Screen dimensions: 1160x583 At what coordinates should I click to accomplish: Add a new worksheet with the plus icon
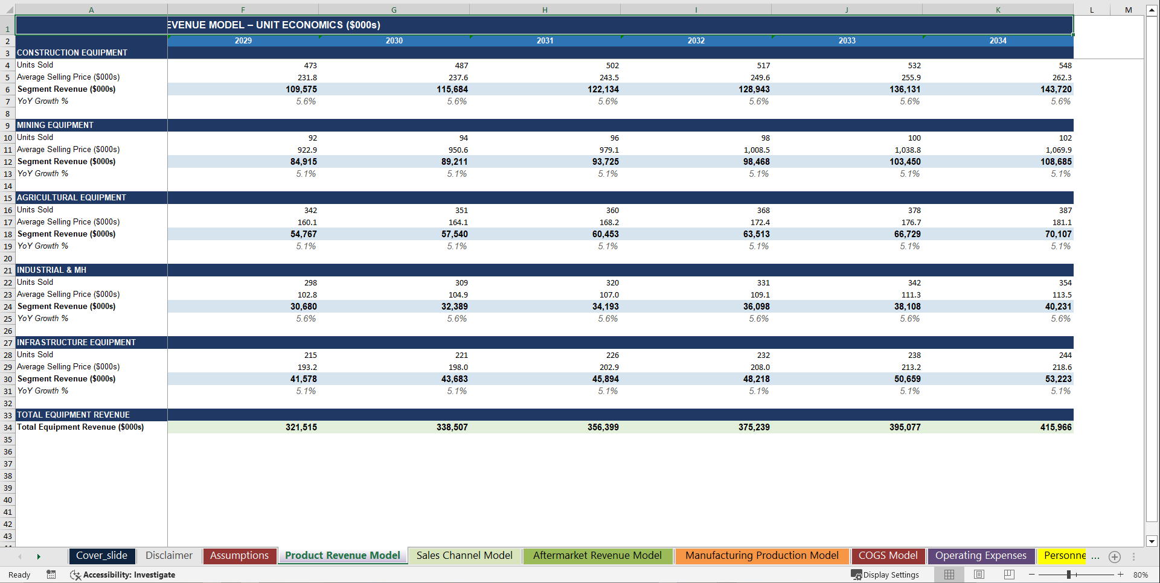click(1115, 557)
